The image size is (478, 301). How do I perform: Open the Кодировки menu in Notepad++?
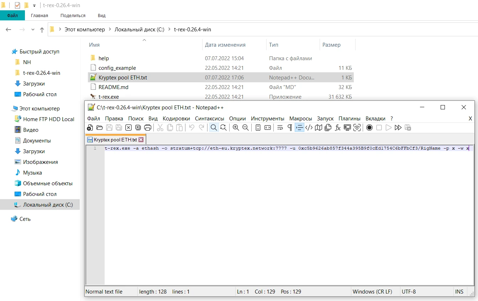176,118
